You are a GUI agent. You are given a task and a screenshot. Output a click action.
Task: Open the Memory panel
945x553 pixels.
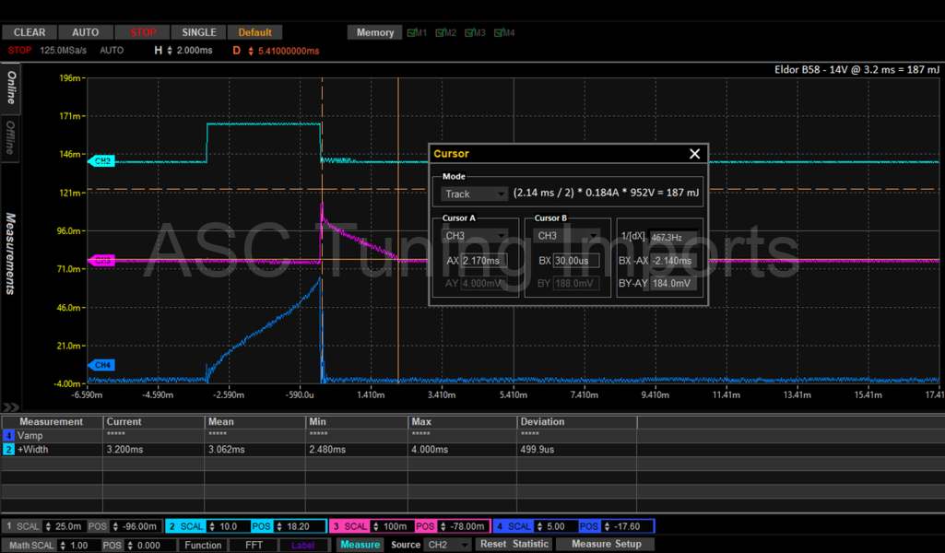point(375,32)
